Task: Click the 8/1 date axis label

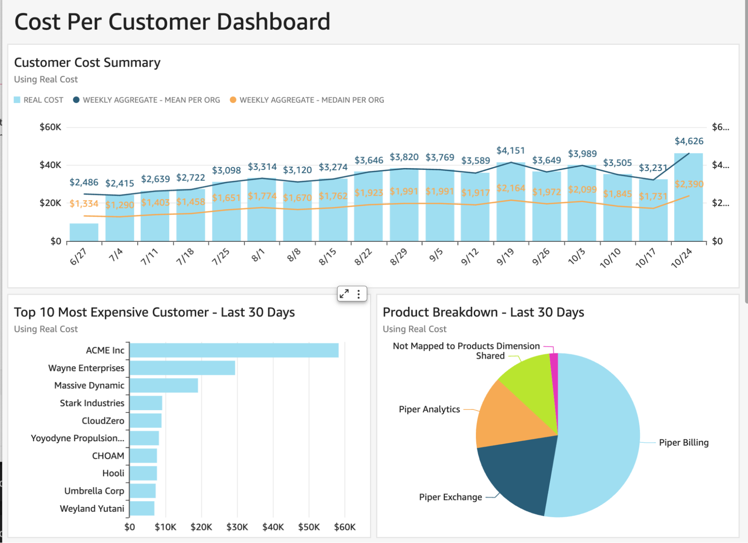Action: coord(257,255)
